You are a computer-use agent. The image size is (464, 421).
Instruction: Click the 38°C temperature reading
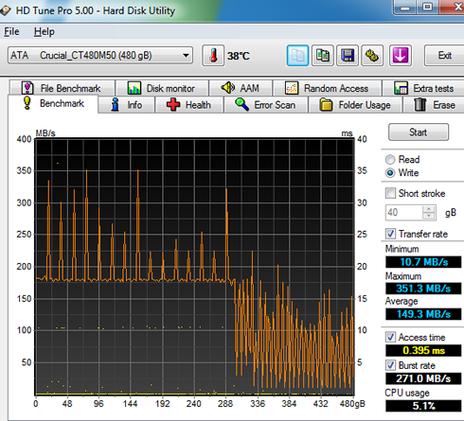point(239,56)
